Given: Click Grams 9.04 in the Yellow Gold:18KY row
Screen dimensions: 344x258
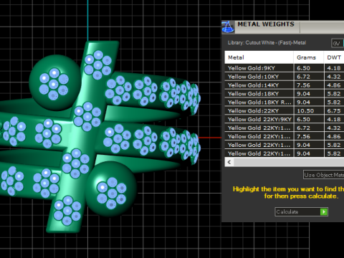Looking at the screenshot, I should pos(303,94).
